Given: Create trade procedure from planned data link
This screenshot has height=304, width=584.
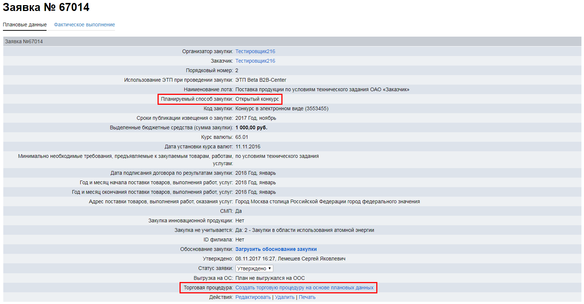Looking at the screenshot, I should [x=304, y=288].
